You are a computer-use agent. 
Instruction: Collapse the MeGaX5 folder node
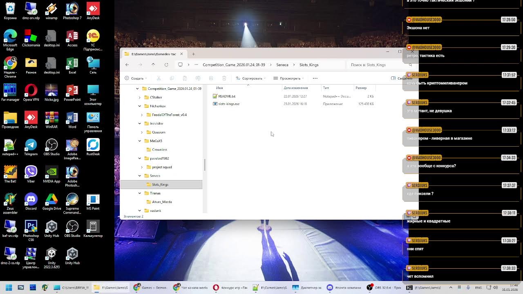pos(140,141)
